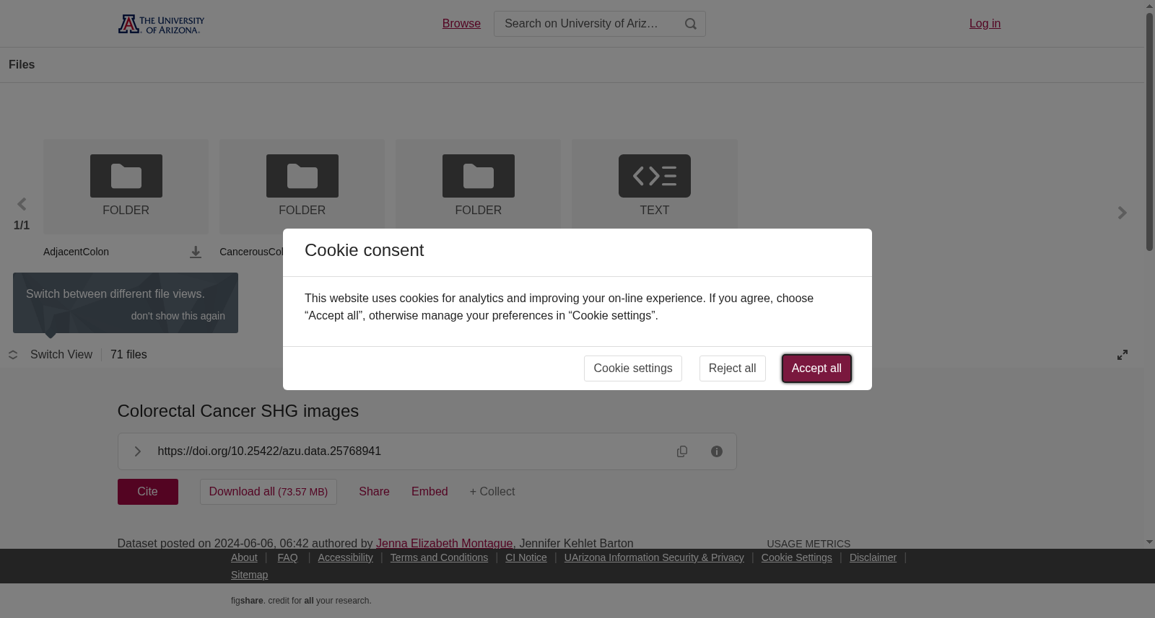The width and height of the screenshot is (1155, 618).
Task: Dismiss tip with don't show this again
Action: 178,316
